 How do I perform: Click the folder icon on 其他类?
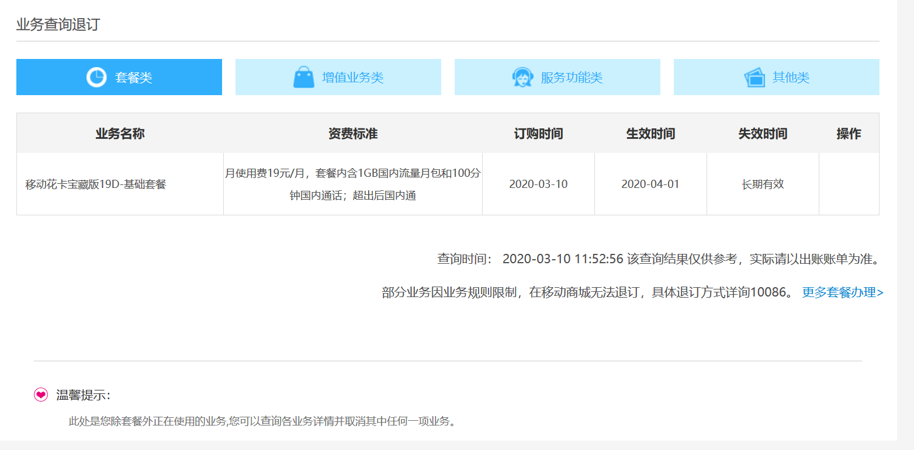754,77
